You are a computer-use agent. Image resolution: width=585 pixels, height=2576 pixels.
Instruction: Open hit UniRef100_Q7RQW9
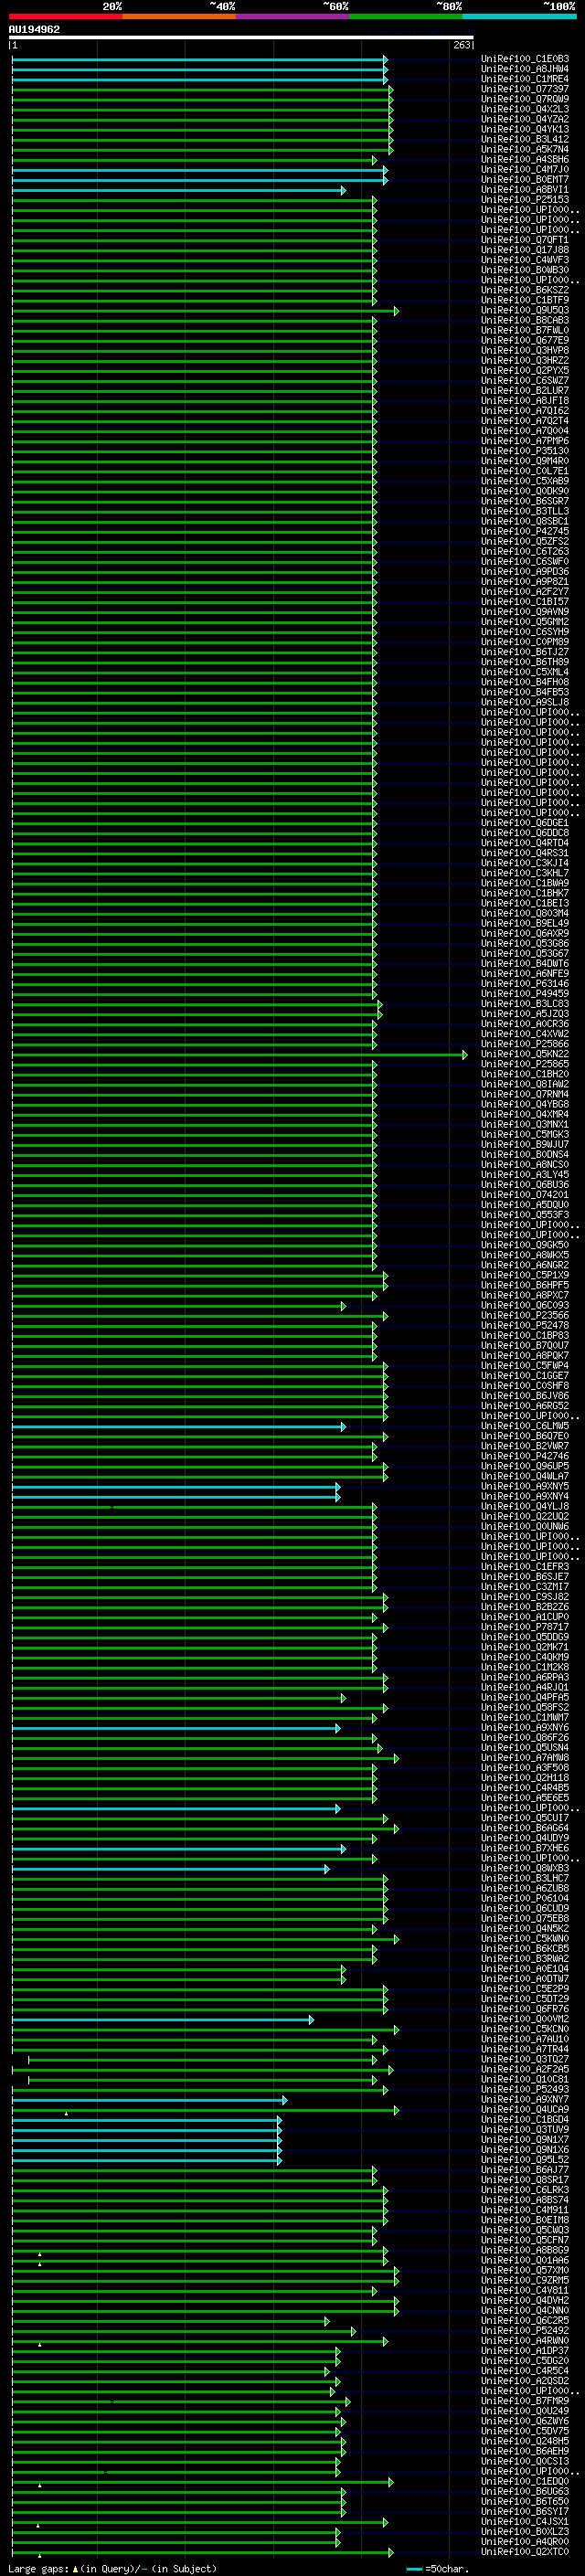[x=525, y=99]
